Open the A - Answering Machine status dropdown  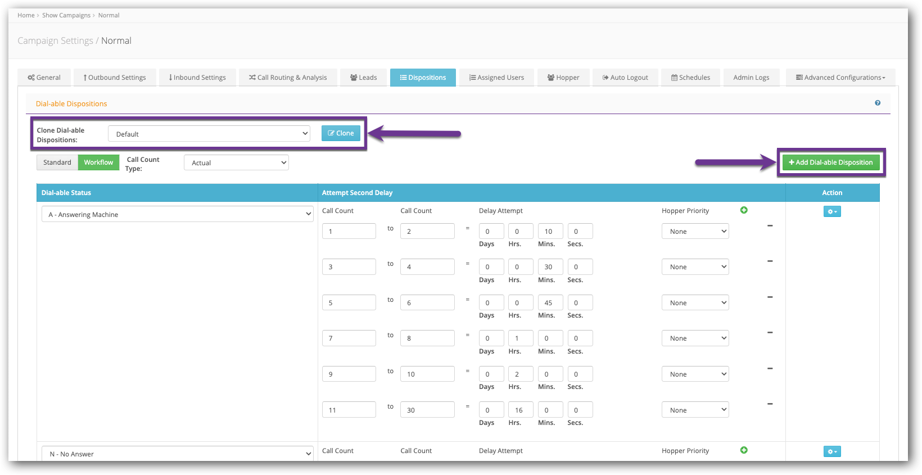click(178, 214)
